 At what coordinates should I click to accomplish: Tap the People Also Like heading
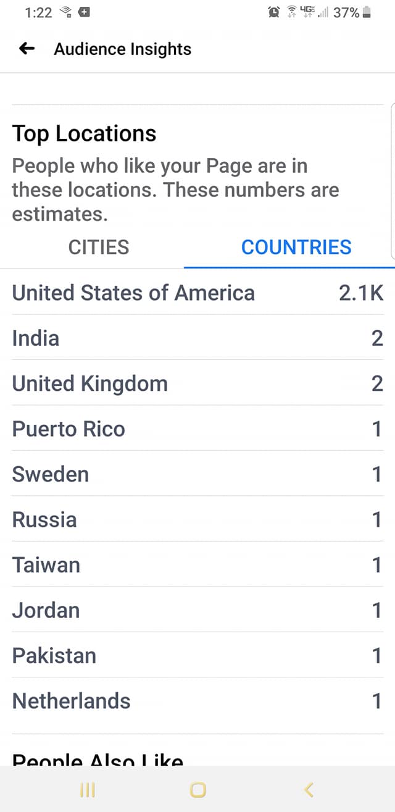click(x=98, y=759)
